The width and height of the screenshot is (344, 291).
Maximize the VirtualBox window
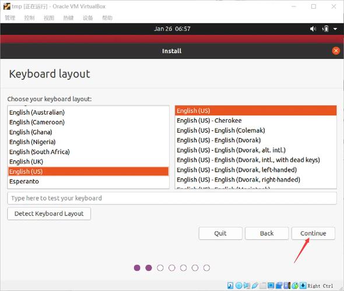314,6
